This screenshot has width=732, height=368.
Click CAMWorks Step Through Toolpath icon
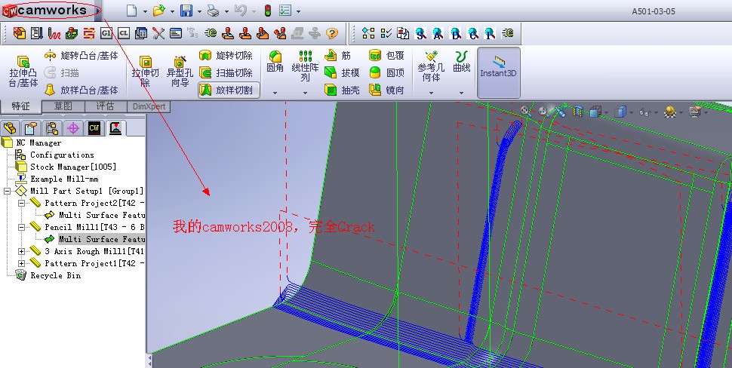(89, 33)
